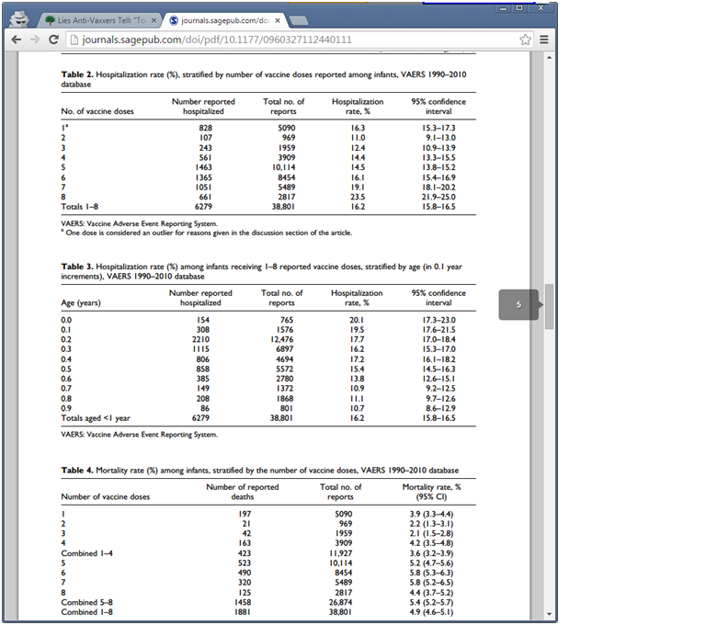Screen dimensions: 706x625
Task: Open the Chrome hamburger menu
Action: point(544,40)
